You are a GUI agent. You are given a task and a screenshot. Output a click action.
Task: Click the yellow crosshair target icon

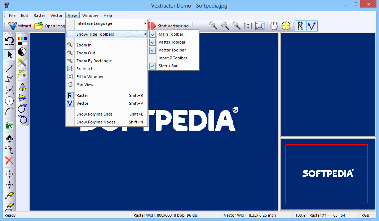click(286, 26)
